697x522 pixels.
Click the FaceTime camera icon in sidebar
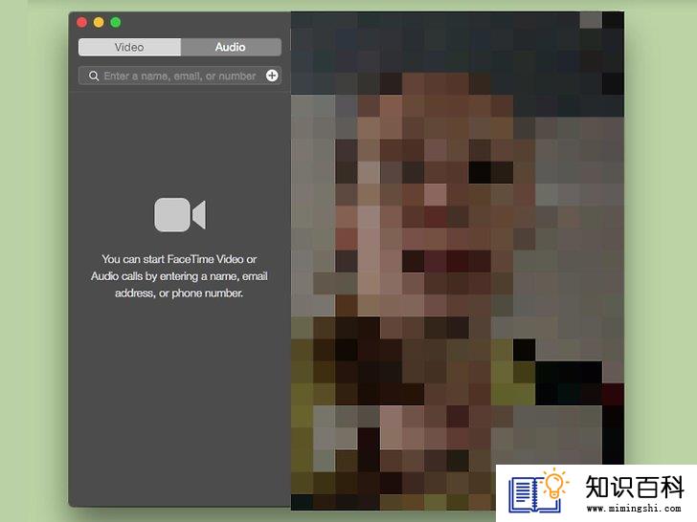180,215
